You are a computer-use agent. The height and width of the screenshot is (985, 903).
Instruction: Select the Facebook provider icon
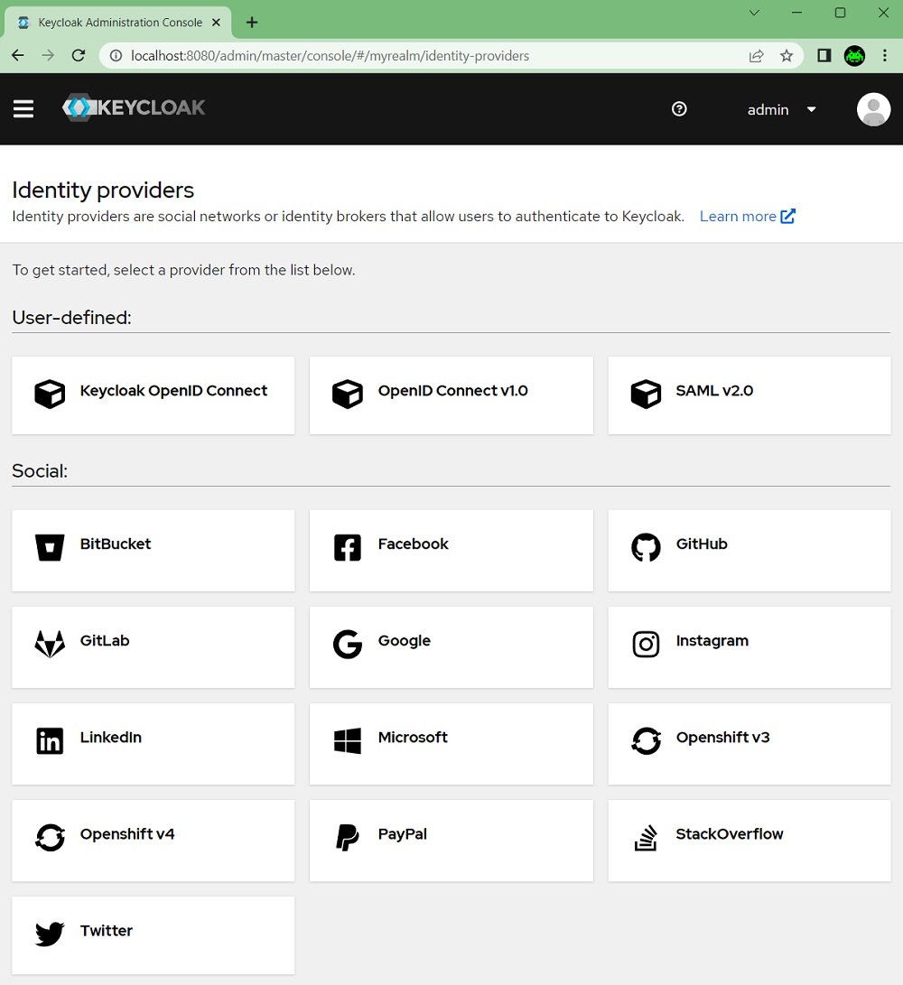(x=348, y=546)
